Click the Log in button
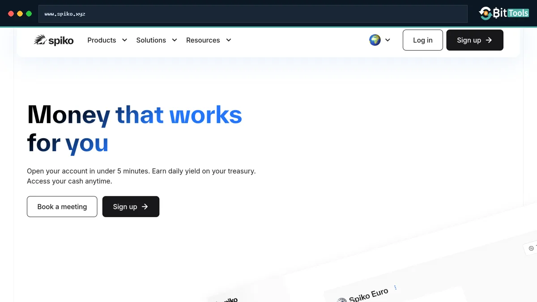The width and height of the screenshot is (537, 302). click(x=423, y=40)
